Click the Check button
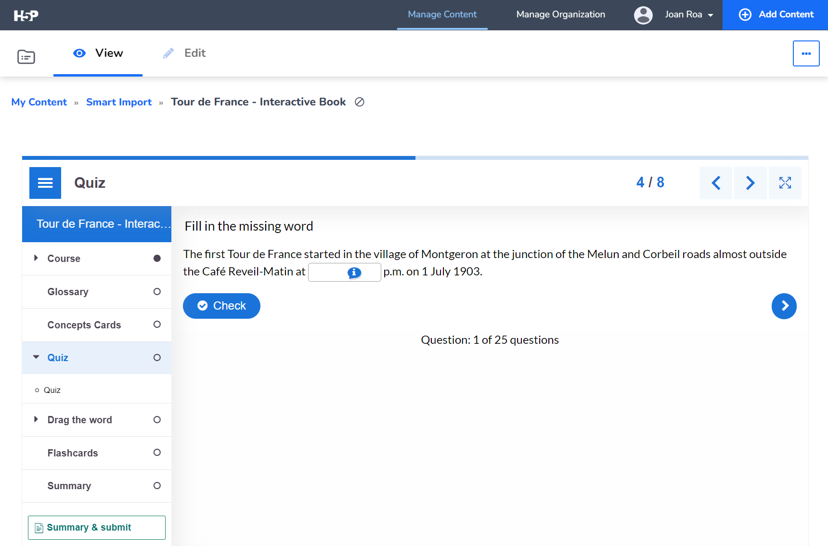This screenshot has width=828, height=546. [221, 306]
